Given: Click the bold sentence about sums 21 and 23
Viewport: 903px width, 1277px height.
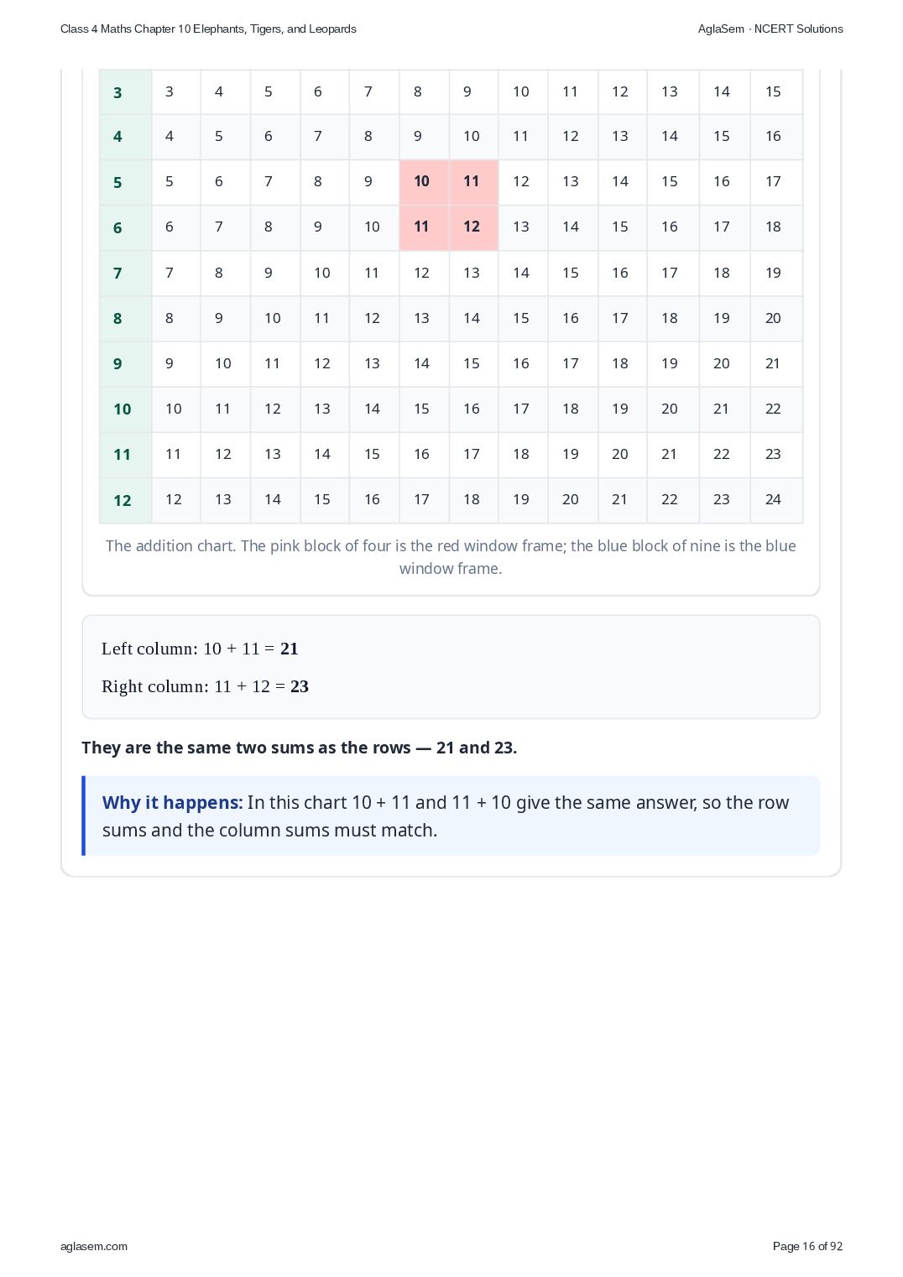Looking at the screenshot, I should pos(299,748).
